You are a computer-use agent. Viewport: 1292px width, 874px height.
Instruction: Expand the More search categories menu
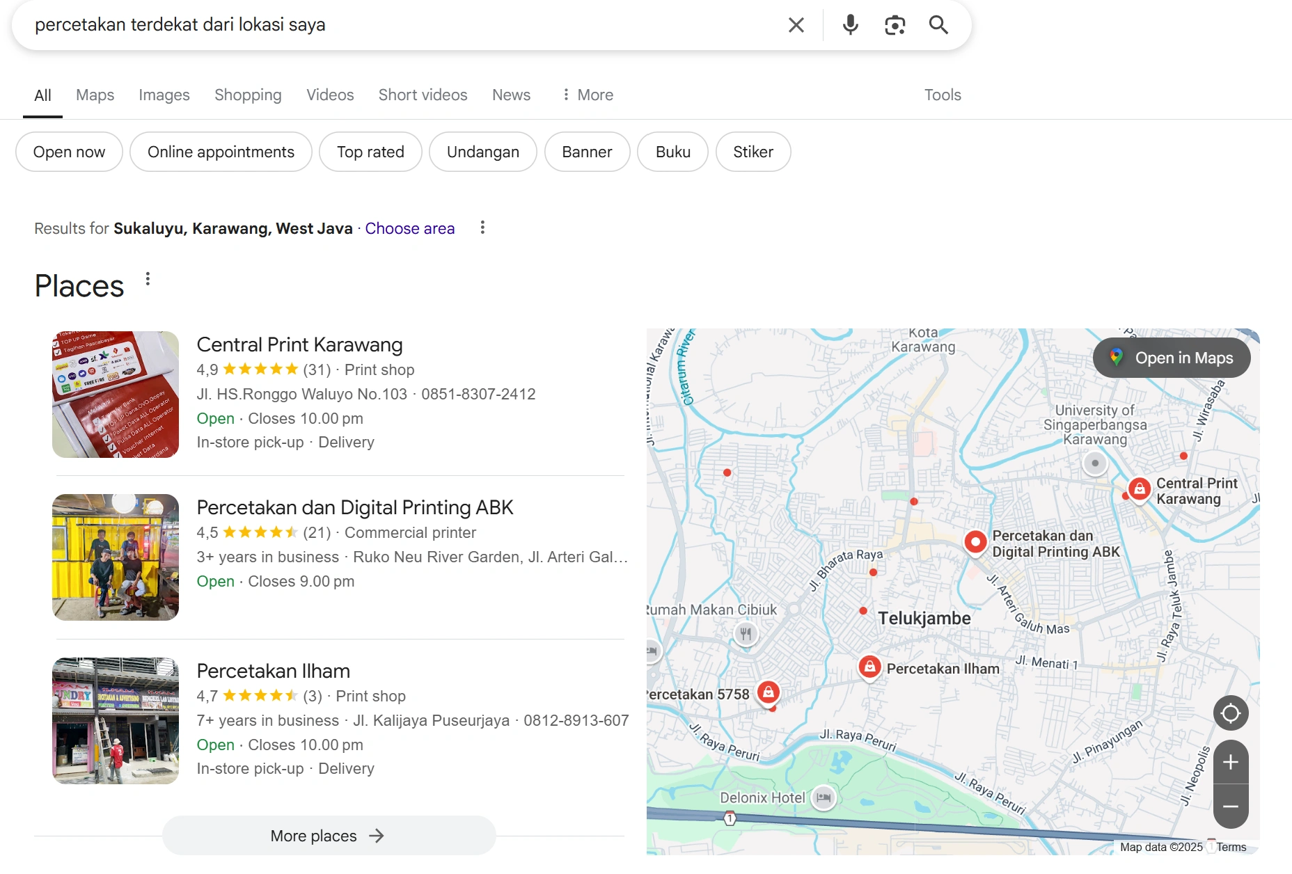588,95
